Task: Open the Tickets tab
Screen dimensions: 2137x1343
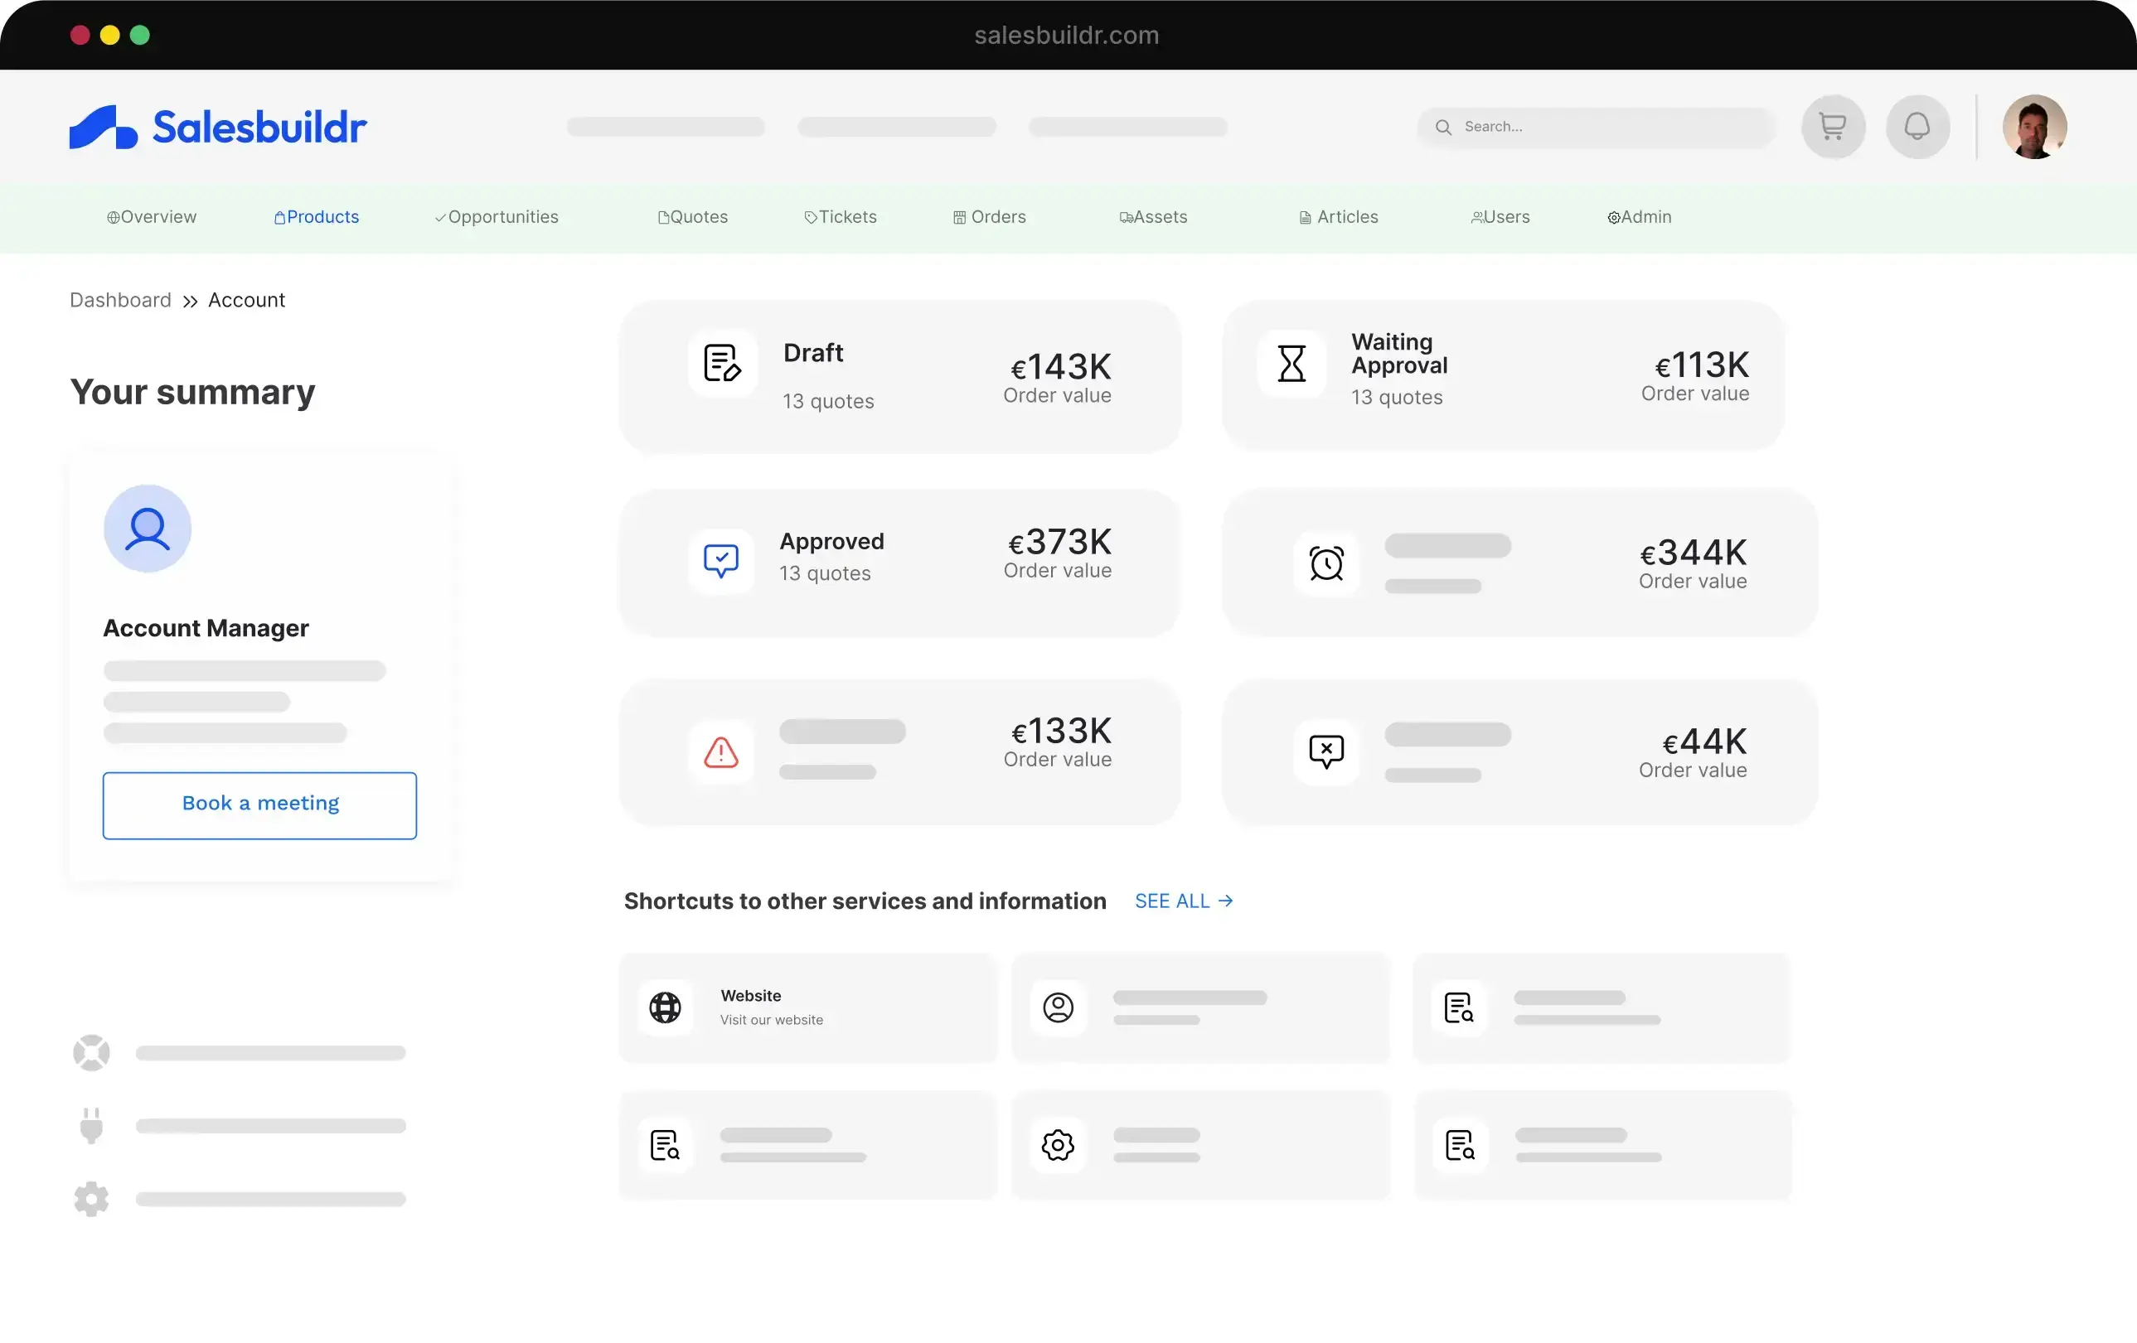Action: pos(841,217)
